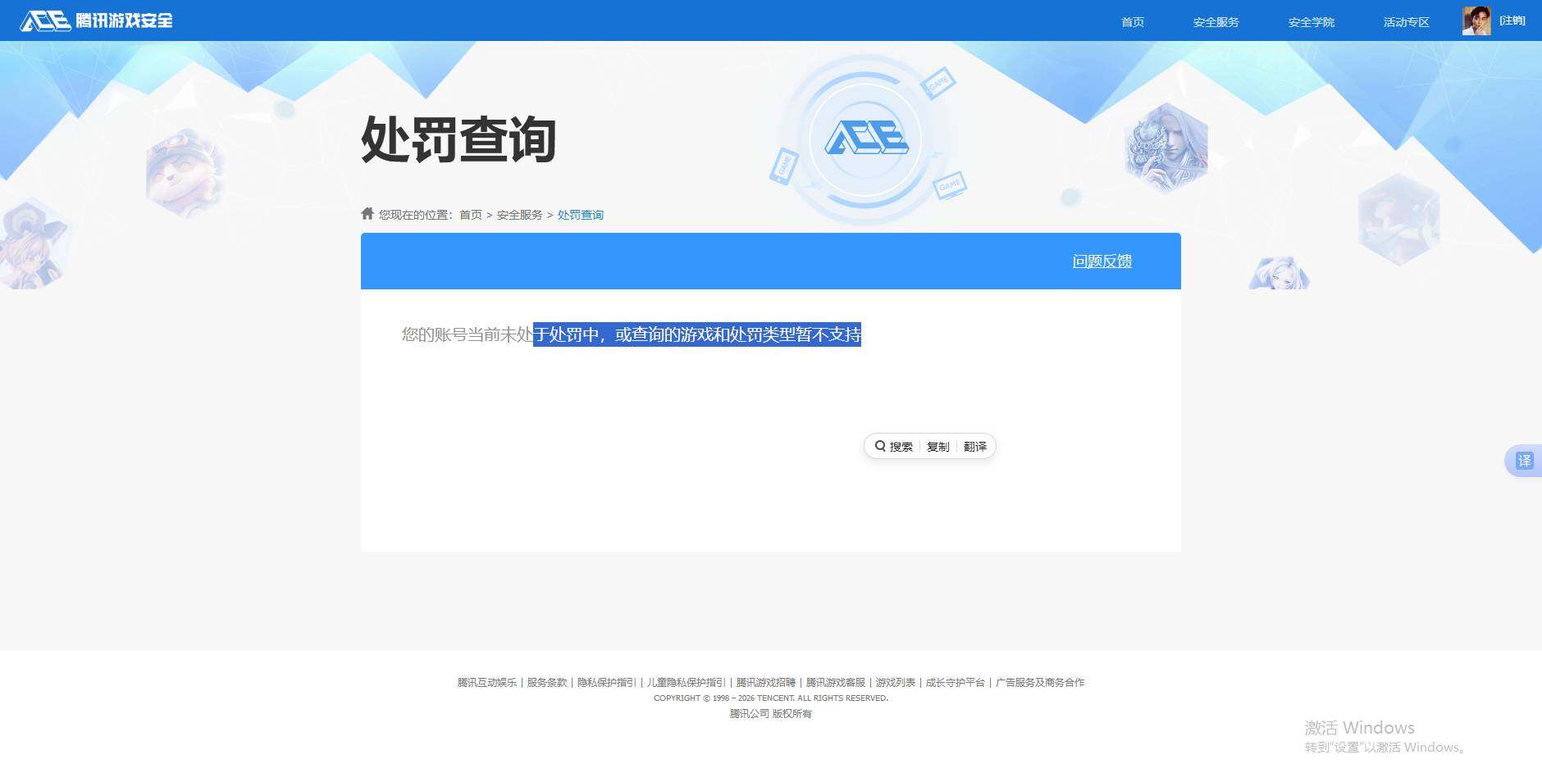
Task: Click 搜索 in the text selection popup
Action: pos(901,446)
